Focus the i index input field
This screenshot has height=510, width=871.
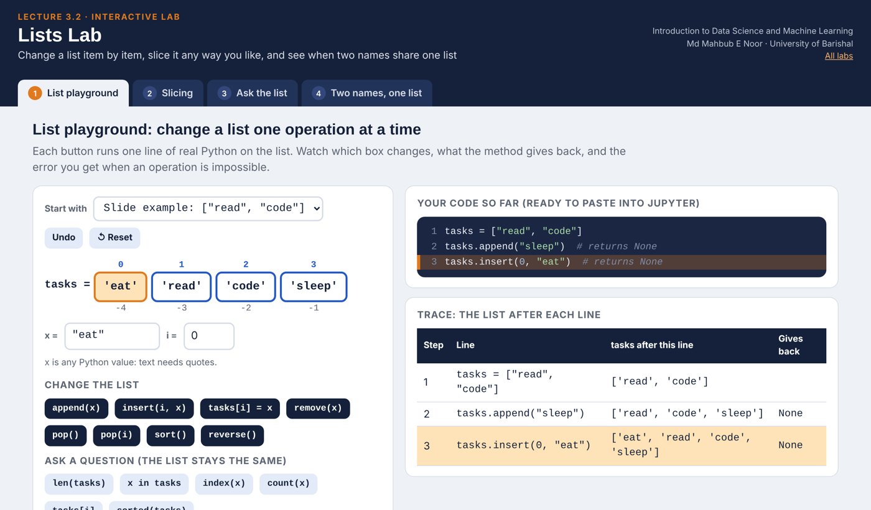[209, 336]
